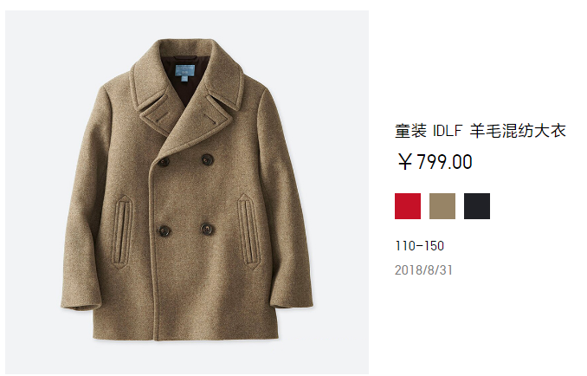
Task: Click the left lapel buttonhole of coat
Action: 161,117
